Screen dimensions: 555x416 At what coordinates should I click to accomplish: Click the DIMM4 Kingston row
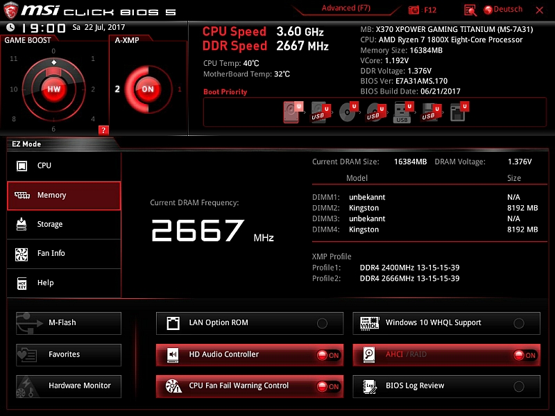tap(425, 229)
